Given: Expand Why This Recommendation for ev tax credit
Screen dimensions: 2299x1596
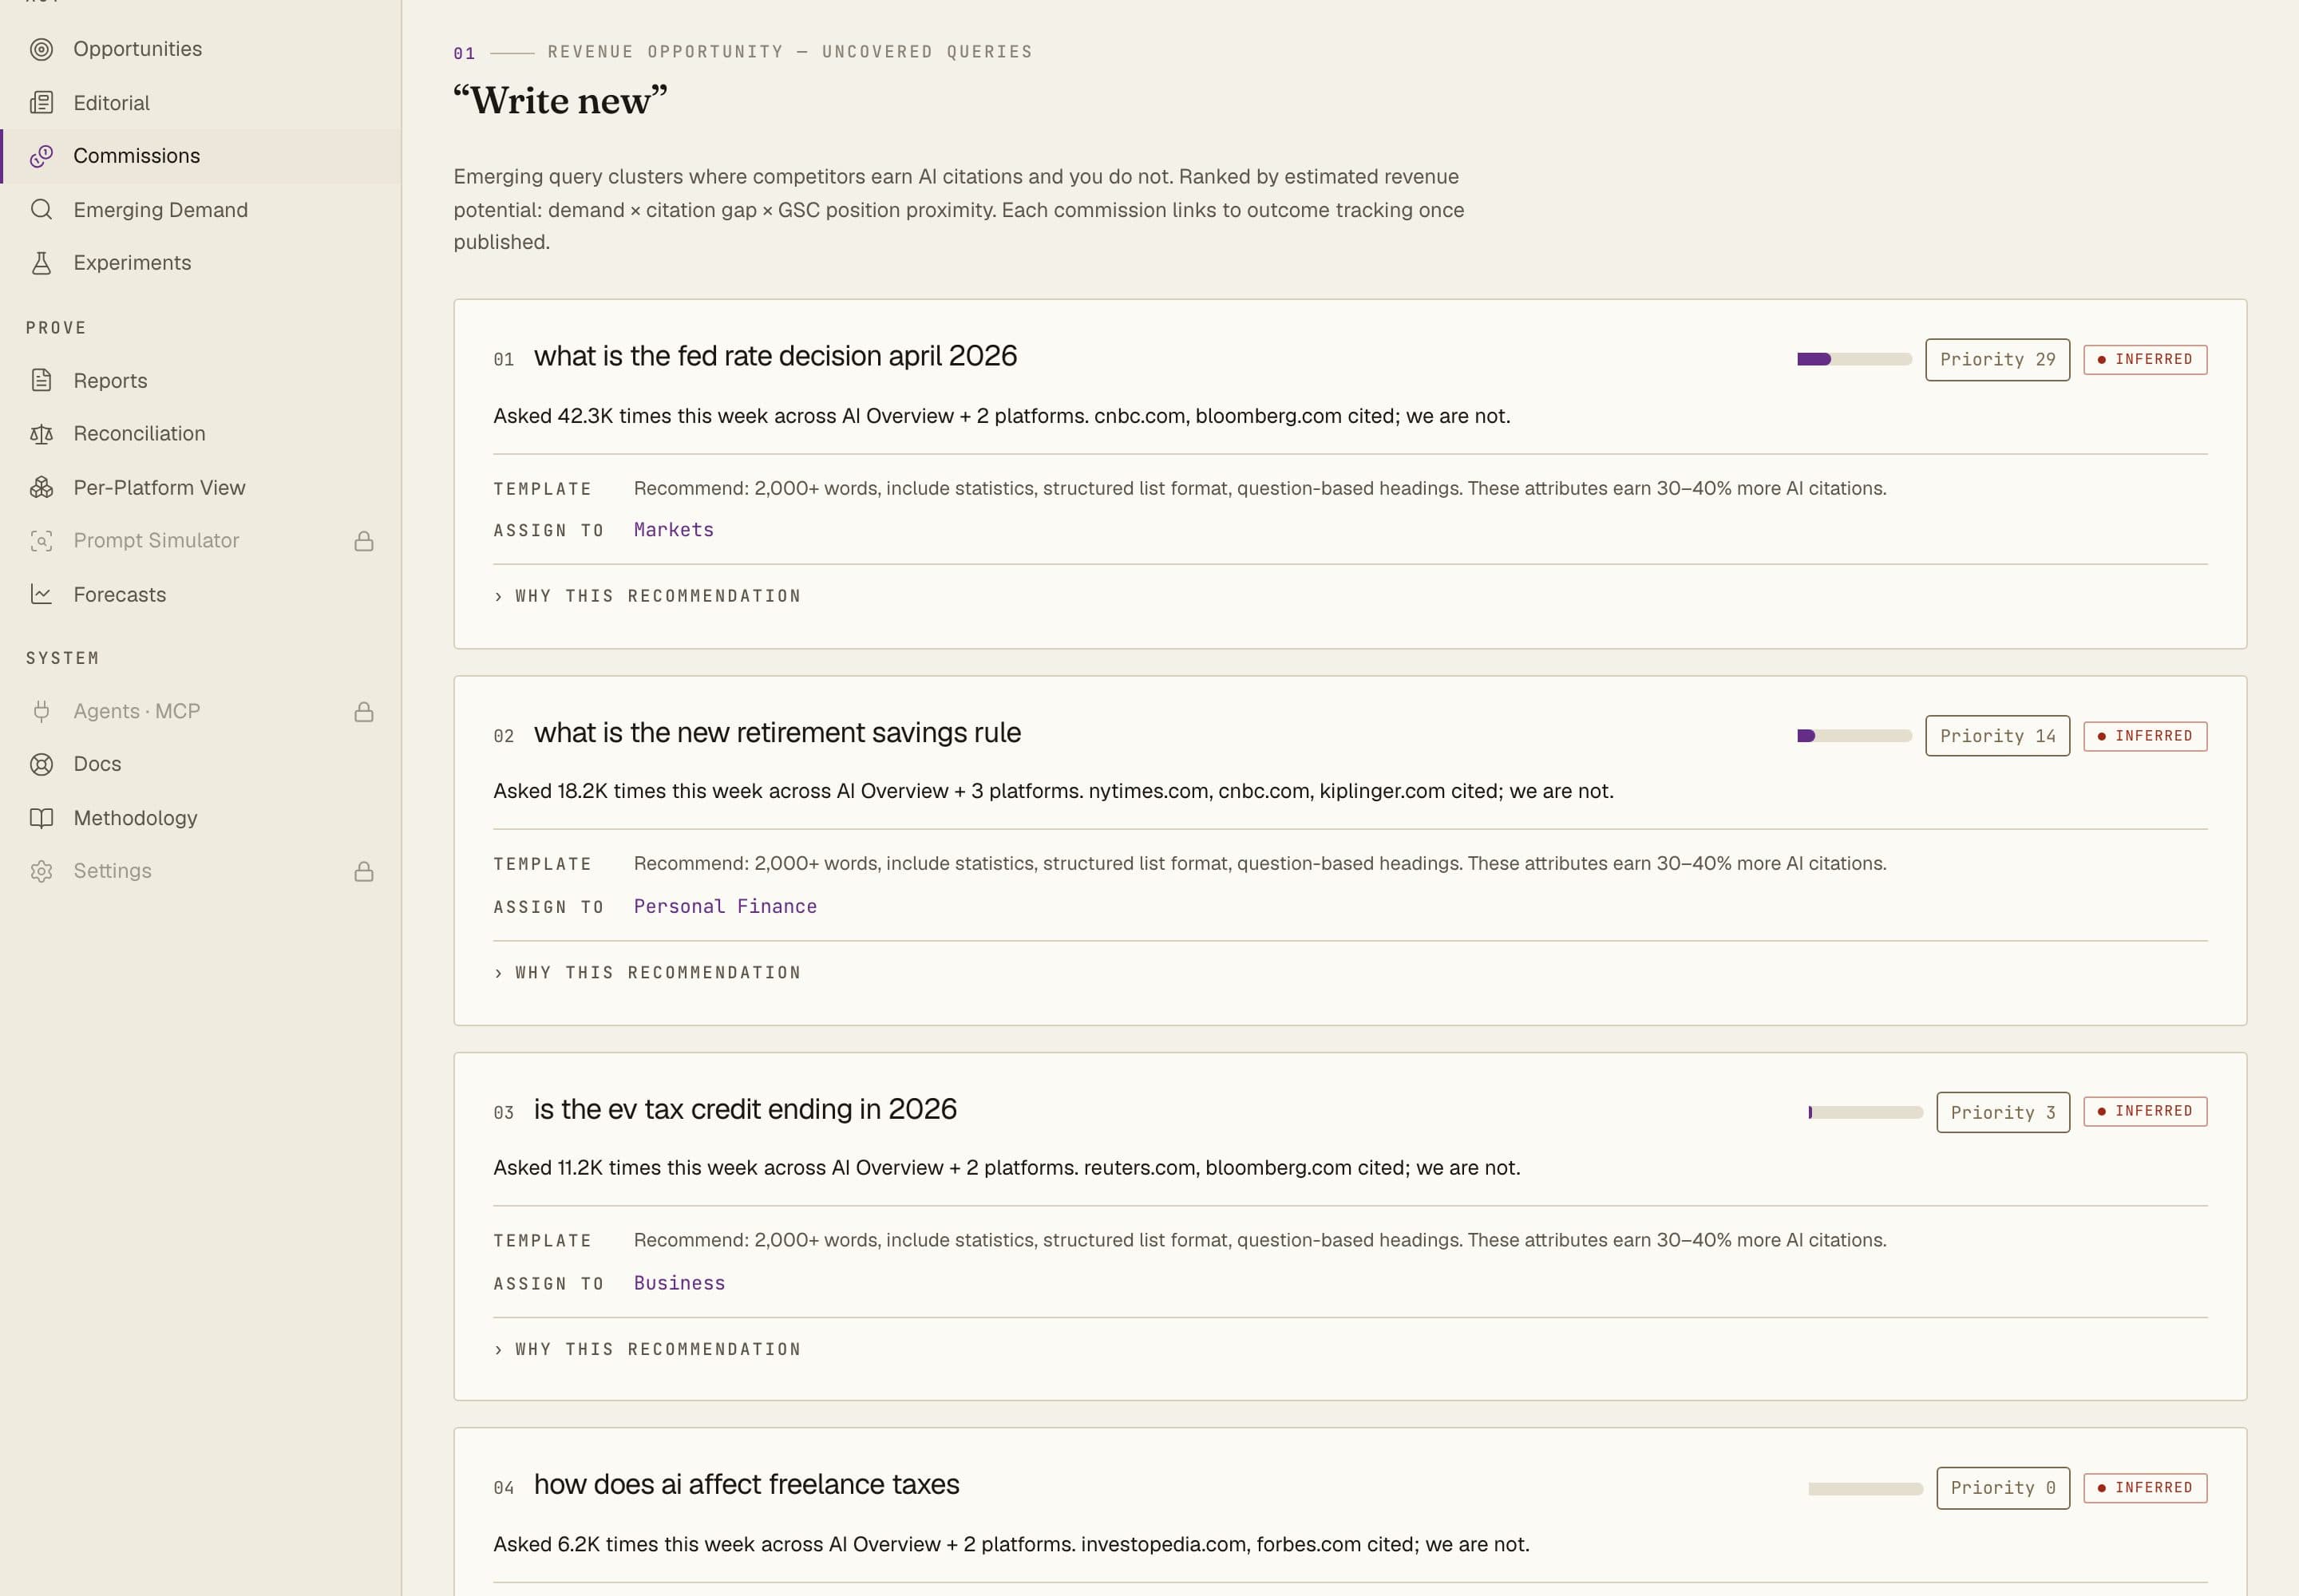Looking at the screenshot, I should tap(647, 1349).
